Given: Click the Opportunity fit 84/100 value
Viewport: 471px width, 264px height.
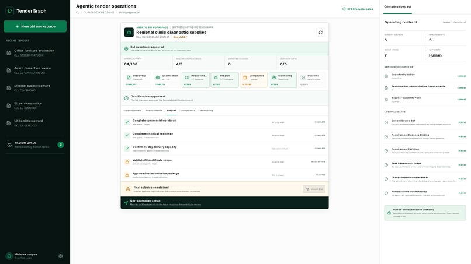Looking at the screenshot, I should (131, 64).
